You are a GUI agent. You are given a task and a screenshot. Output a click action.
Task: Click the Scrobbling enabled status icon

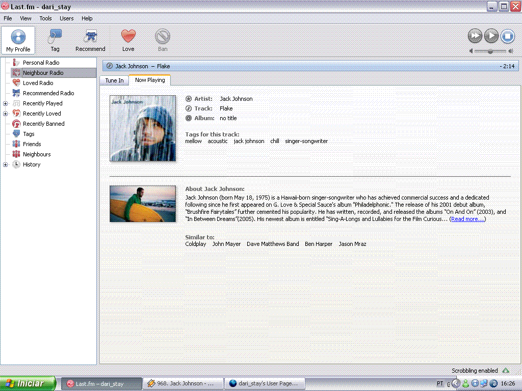pyautogui.click(x=506, y=371)
